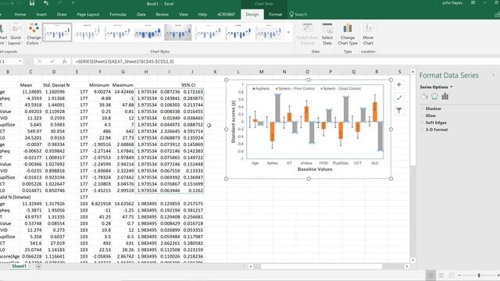Image resolution: width=500 pixels, height=281 pixels.
Task: Select the Standard scores axis title
Action: pos(233,122)
